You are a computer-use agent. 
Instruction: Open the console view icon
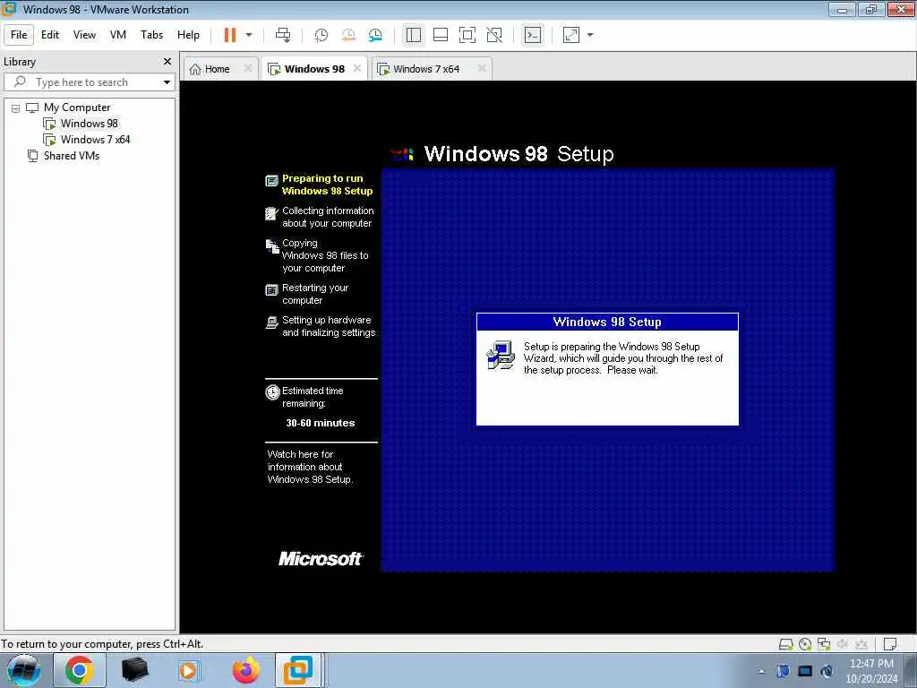[532, 35]
